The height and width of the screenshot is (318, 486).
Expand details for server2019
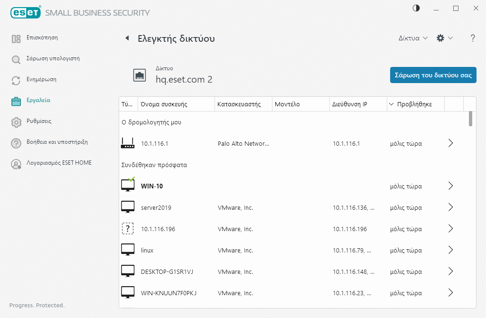tap(451, 207)
